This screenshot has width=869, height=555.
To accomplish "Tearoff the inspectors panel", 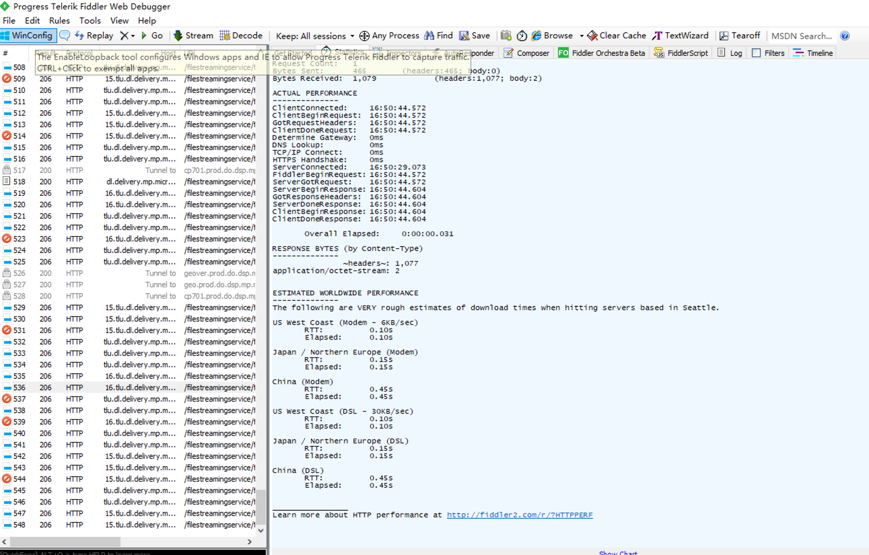I will [x=740, y=35].
